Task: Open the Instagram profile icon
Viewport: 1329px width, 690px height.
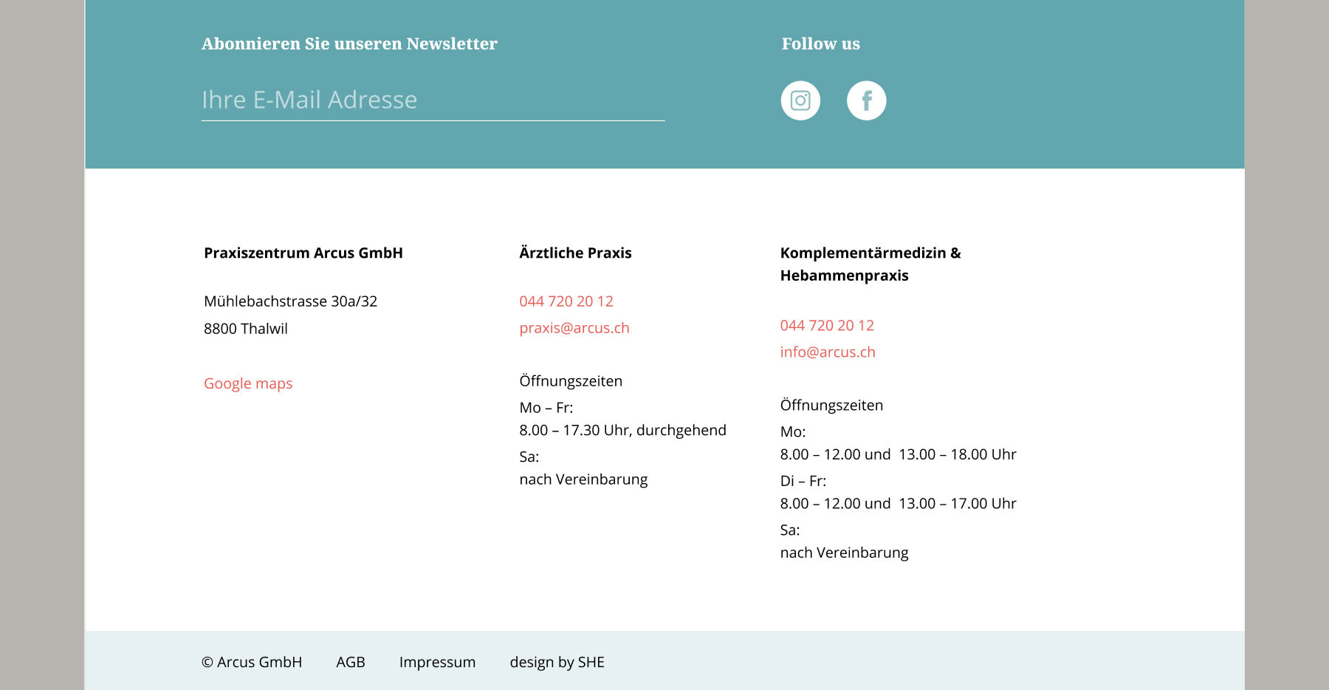Action: click(x=800, y=100)
